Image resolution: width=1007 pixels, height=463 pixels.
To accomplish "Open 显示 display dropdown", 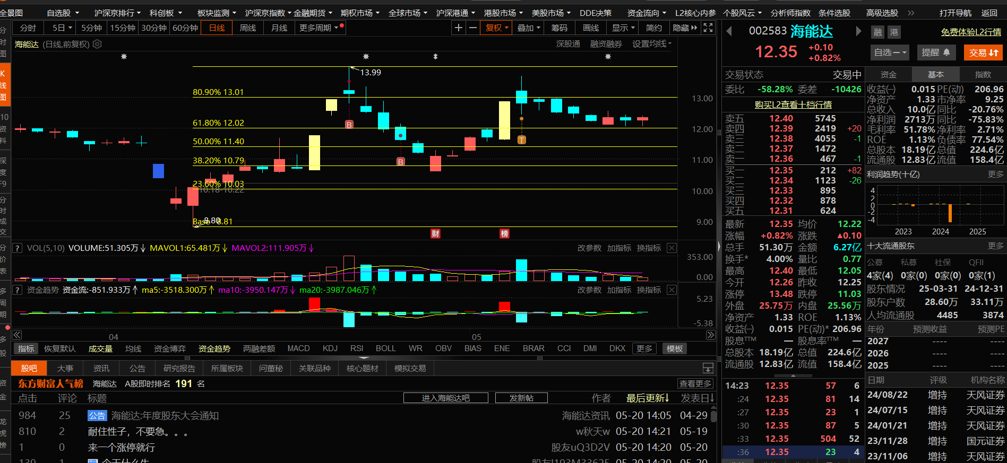I will coord(623,28).
